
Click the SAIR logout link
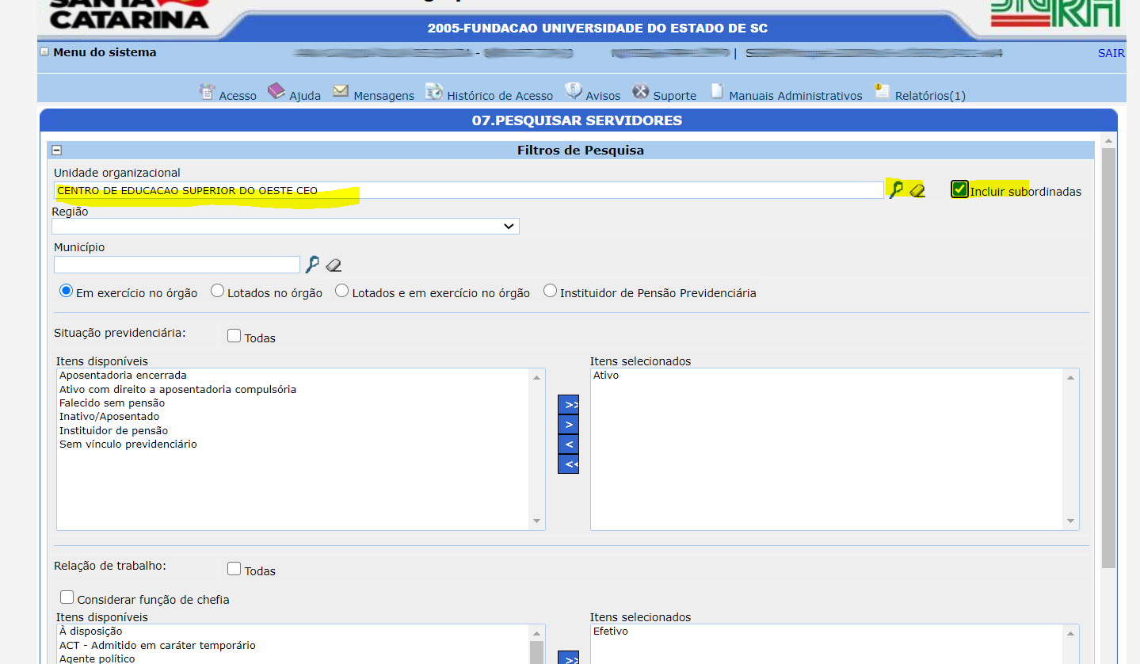click(x=1111, y=53)
